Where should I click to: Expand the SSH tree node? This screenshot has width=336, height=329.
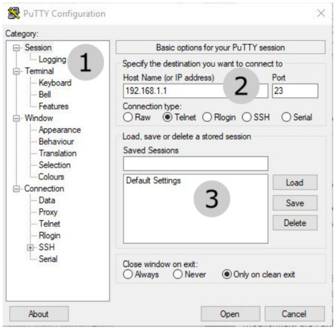(x=30, y=248)
